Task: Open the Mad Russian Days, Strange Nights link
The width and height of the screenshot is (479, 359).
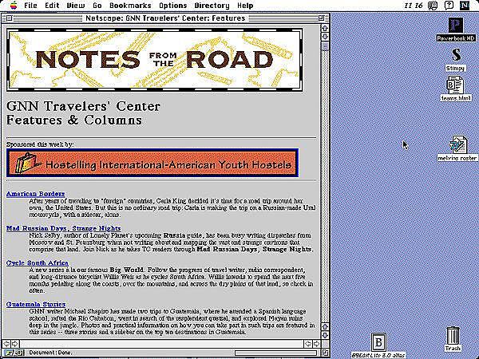Action: tap(64, 228)
